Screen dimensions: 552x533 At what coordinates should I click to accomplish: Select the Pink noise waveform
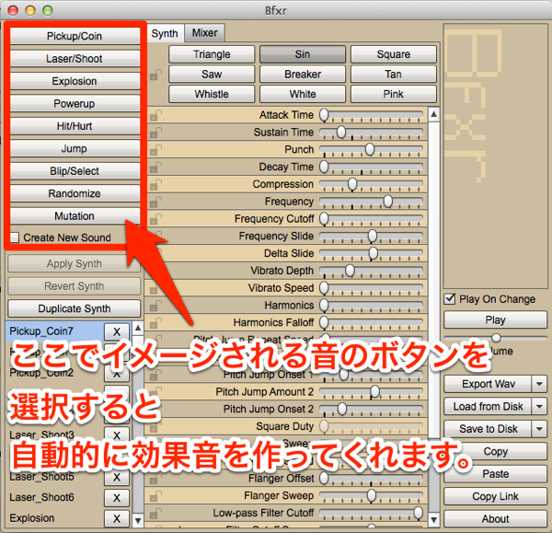(x=394, y=94)
